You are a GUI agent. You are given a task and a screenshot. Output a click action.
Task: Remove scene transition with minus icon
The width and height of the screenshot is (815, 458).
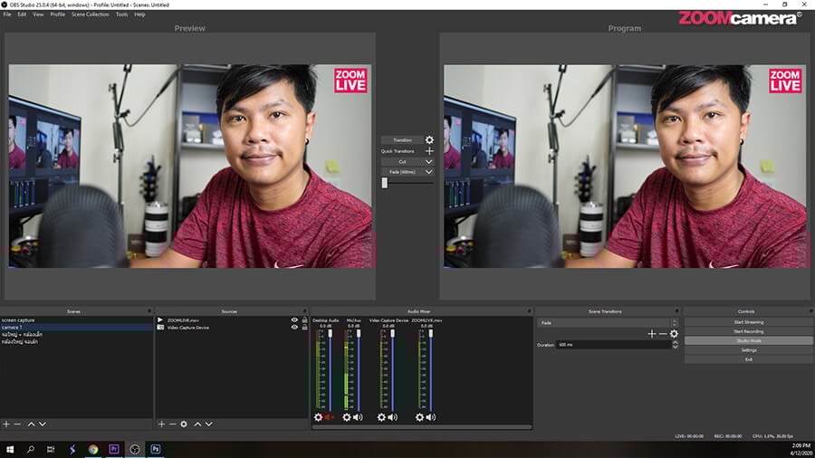click(x=663, y=334)
